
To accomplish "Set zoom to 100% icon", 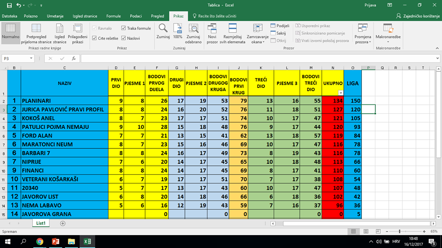I will [x=178, y=29].
